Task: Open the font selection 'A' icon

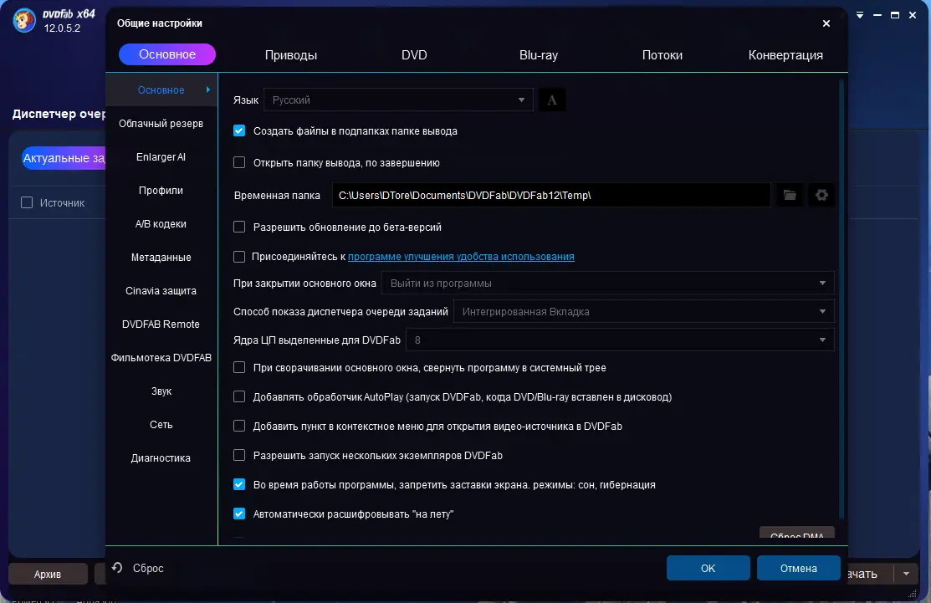Action: coord(551,100)
